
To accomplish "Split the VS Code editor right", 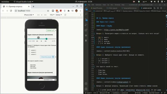I will click(x=161, y=8).
